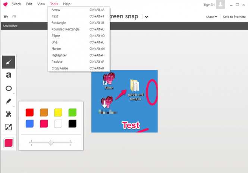Choose Rectangle from Tools menu

click(x=79, y=23)
